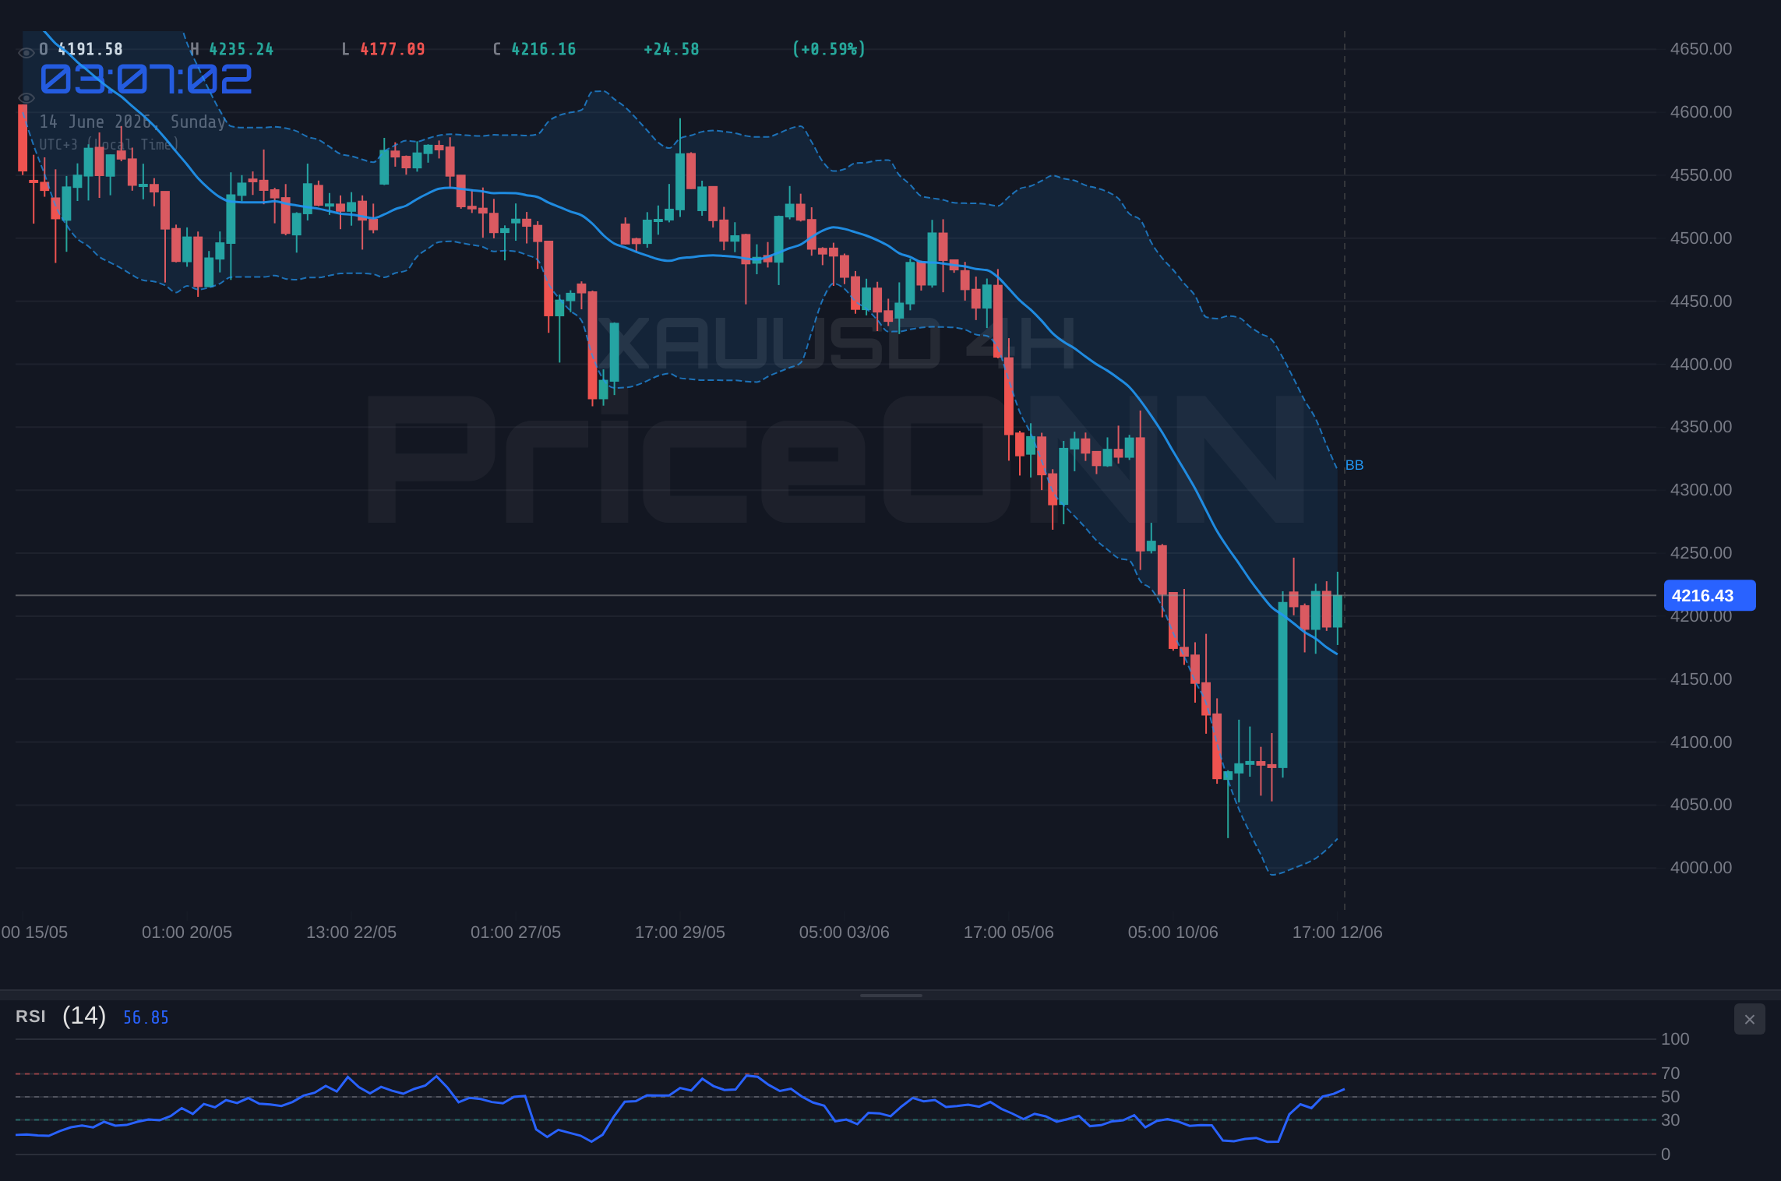This screenshot has width=1781, height=1181.
Task: Click the RSI 100 level label
Action: (1675, 1039)
